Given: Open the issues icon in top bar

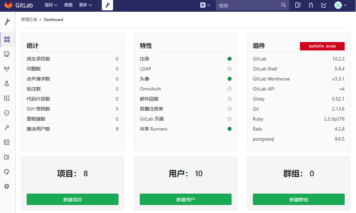Looking at the screenshot, I should pos(298,5).
